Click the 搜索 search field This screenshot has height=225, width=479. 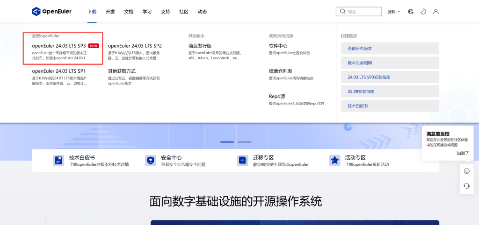coord(363,12)
